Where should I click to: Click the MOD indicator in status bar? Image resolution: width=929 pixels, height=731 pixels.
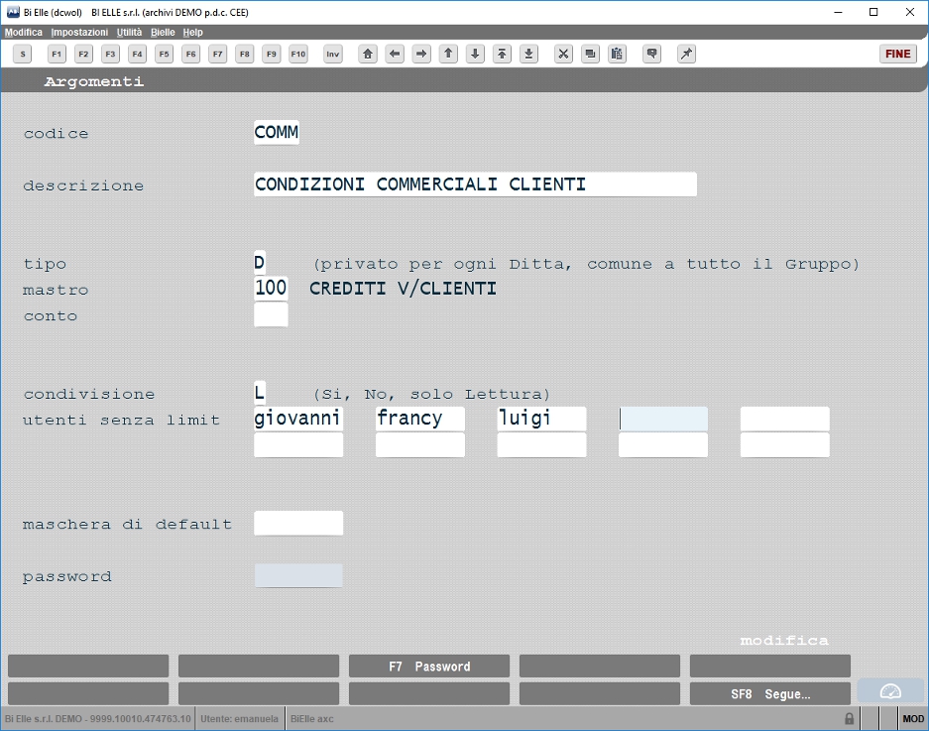pos(913,718)
